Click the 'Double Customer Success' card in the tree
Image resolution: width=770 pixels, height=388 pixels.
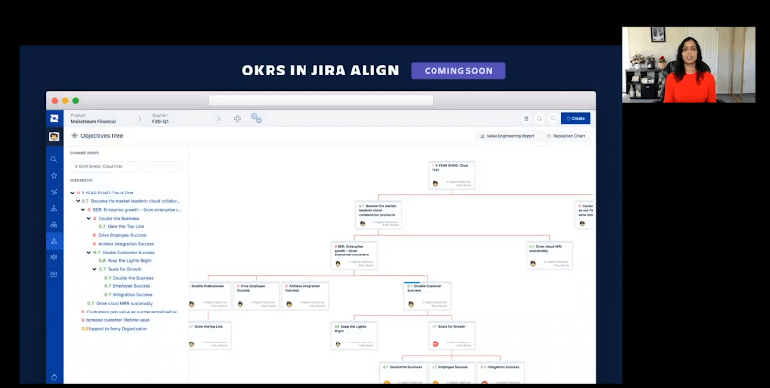tap(426, 291)
